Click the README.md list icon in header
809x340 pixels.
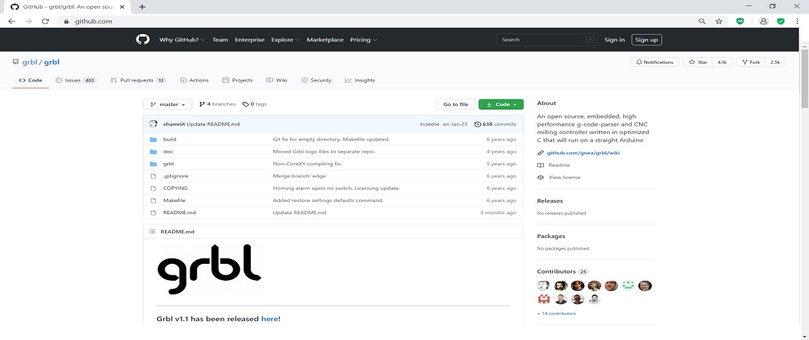pos(152,232)
